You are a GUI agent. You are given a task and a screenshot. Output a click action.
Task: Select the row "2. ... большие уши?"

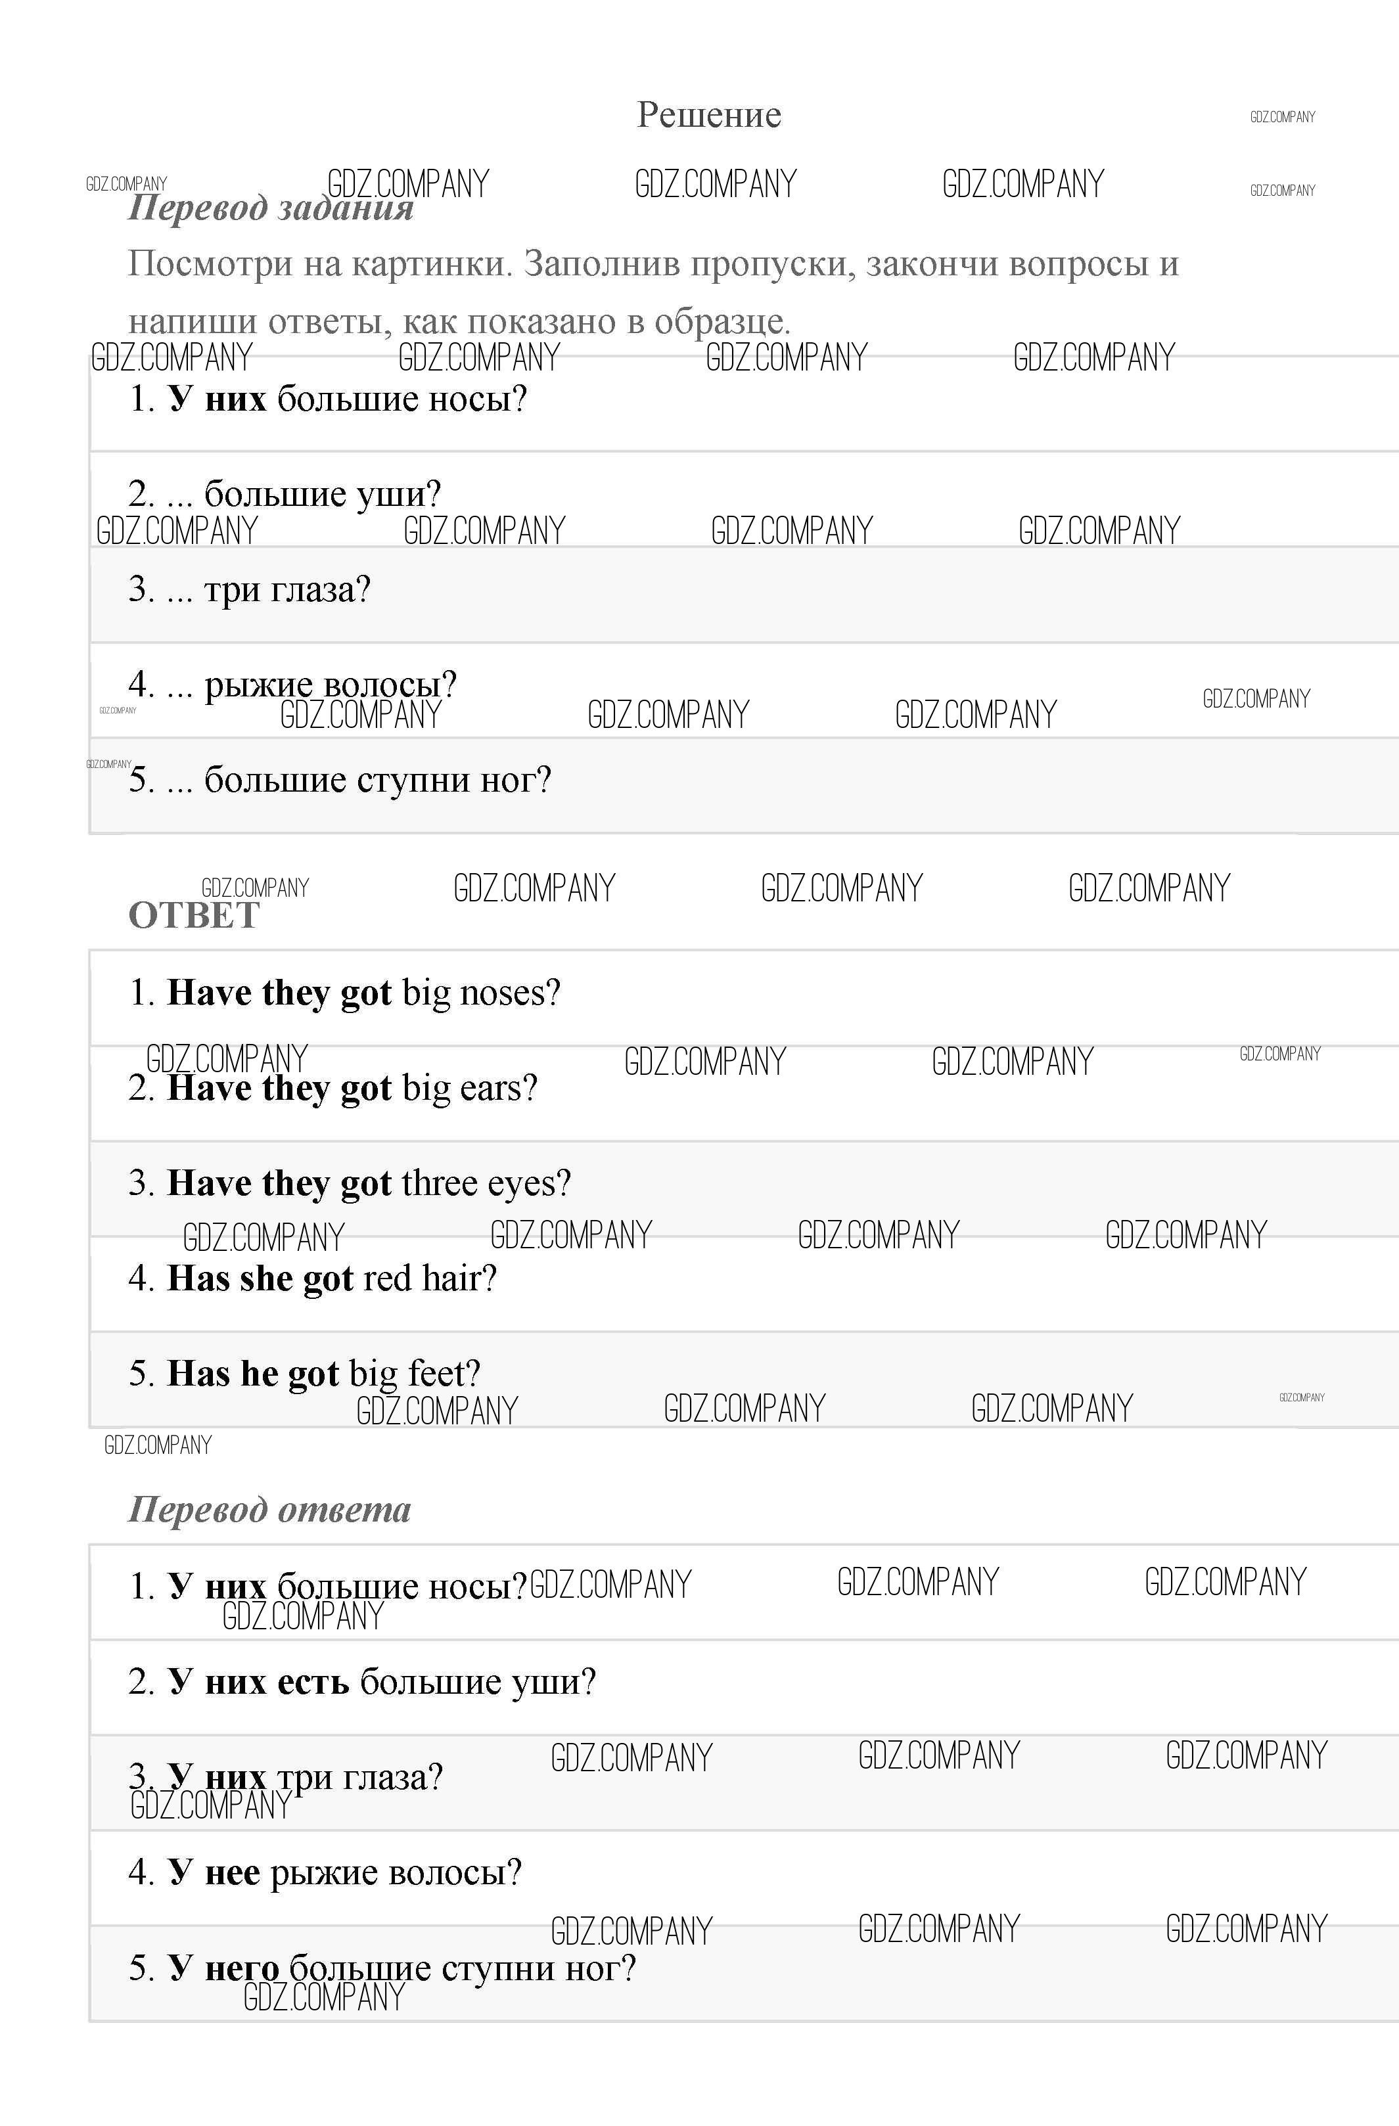coord(285,494)
